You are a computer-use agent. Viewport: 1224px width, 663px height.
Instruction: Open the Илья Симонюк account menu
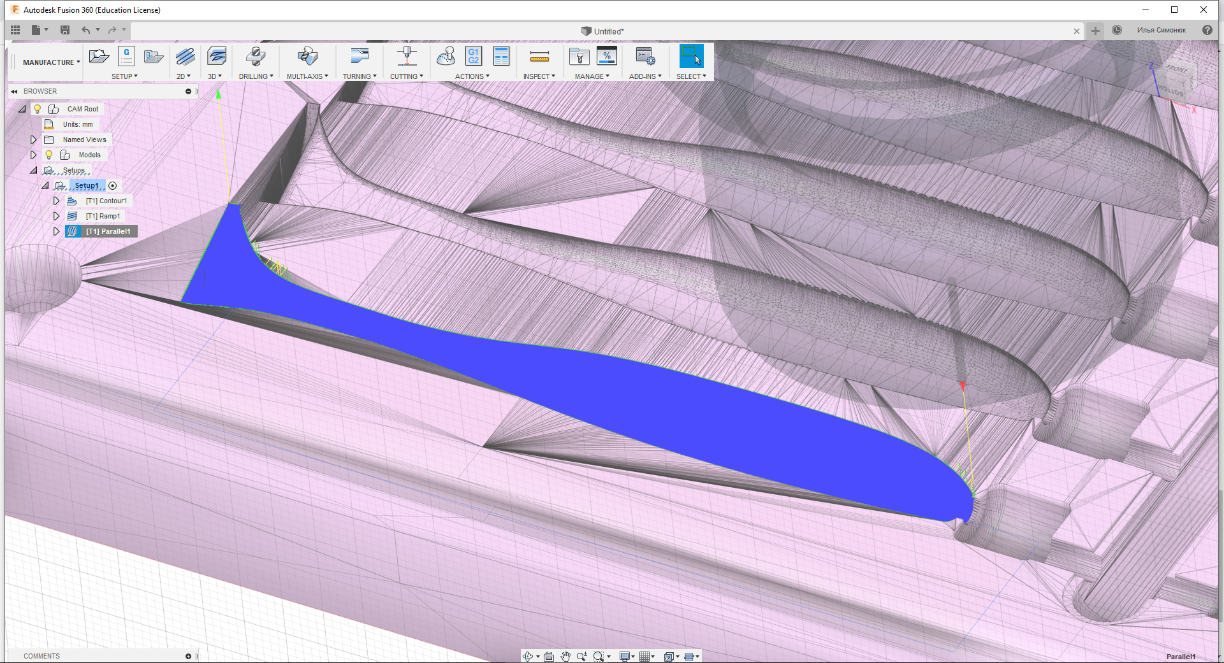(1161, 30)
